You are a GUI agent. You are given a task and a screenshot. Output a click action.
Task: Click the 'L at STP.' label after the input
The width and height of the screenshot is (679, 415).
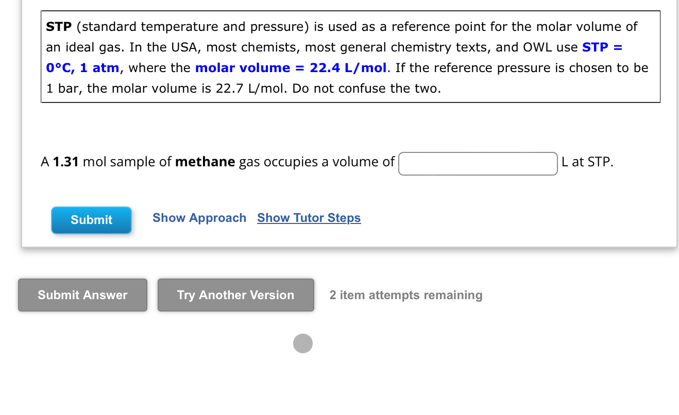pos(587,162)
